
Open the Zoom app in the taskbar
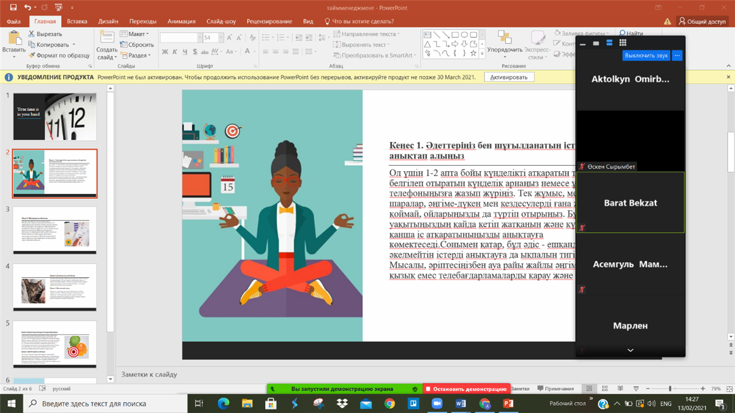437,404
